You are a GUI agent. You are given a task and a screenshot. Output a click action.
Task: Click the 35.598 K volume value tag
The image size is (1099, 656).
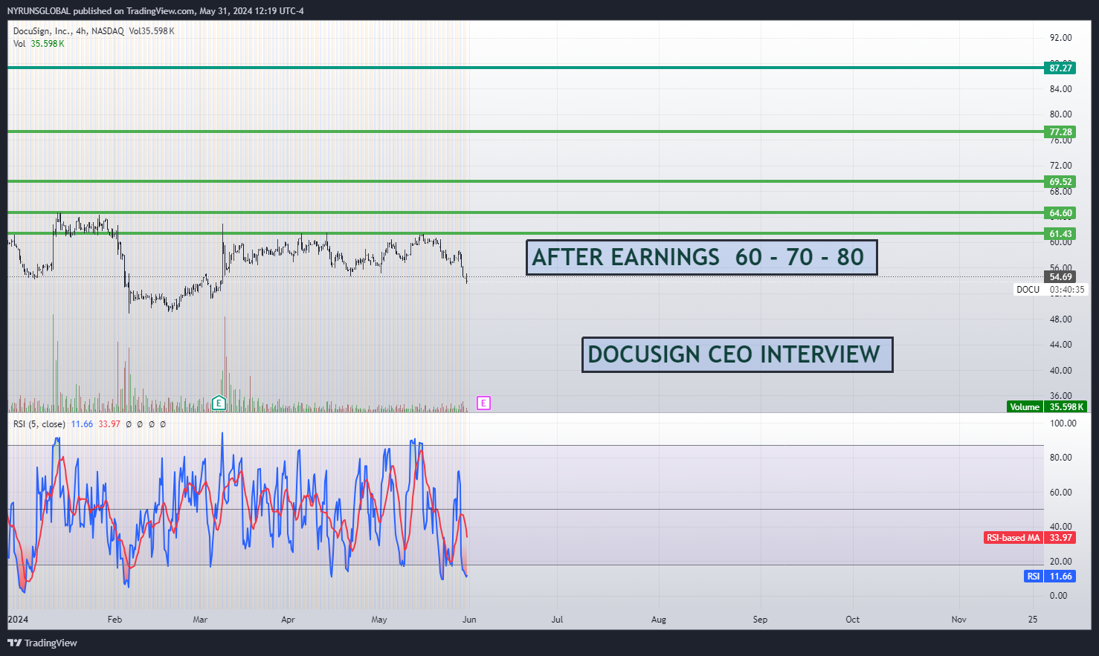[x=1066, y=407]
